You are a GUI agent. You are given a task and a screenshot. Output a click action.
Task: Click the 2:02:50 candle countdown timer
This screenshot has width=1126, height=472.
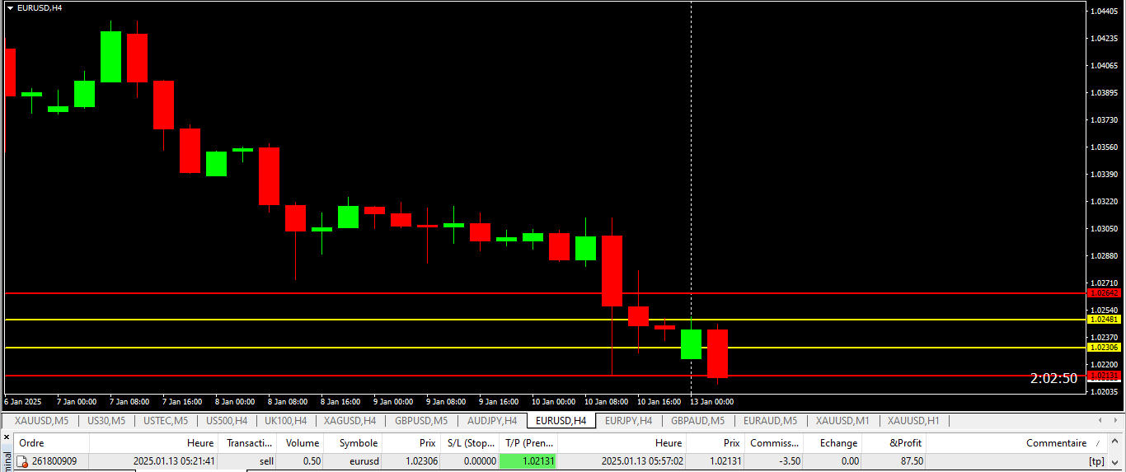click(1053, 378)
